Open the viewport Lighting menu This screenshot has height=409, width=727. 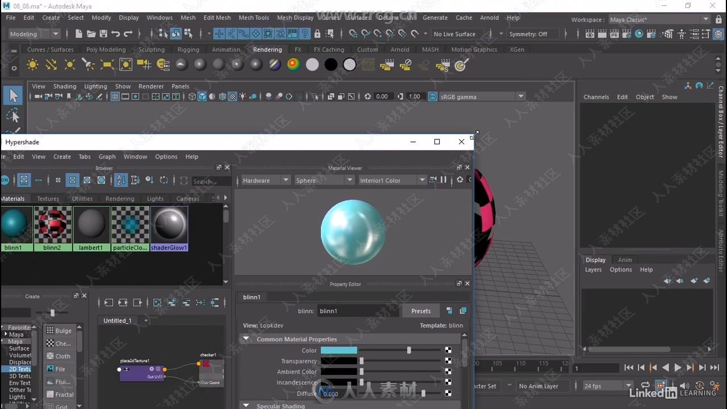pyautogui.click(x=95, y=86)
